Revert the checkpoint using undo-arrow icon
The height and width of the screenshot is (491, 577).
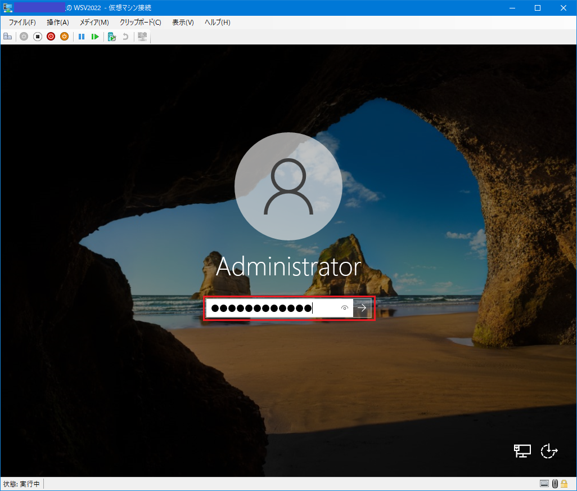[x=125, y=36]
